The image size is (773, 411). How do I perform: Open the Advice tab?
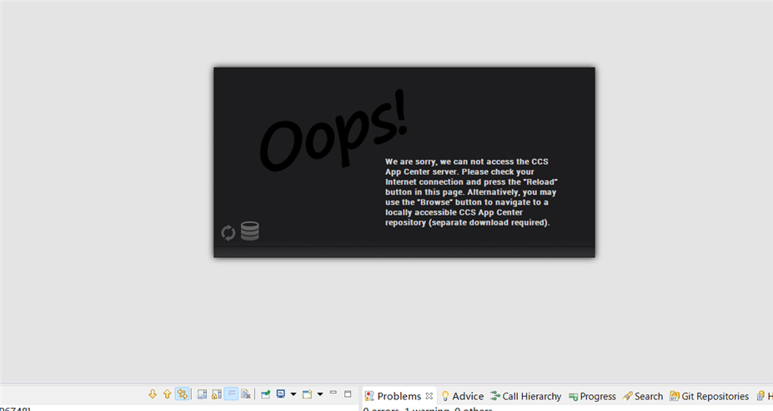tap(463, 396)
